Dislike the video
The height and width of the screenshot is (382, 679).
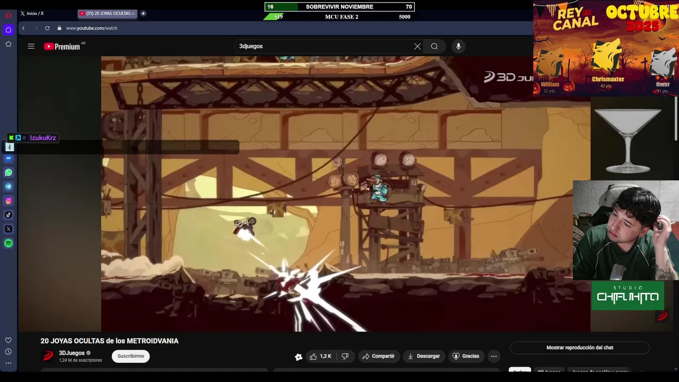(x=345, y=356)
